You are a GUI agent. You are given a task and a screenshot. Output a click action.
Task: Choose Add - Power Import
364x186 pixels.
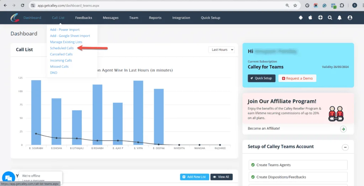click(x=65, y=30)
